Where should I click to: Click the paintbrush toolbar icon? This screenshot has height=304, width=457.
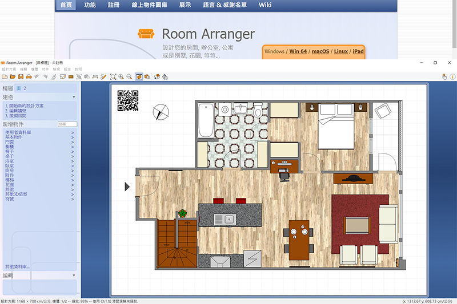pos(53,77)
